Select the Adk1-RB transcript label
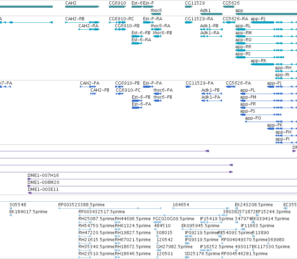 [209, 26]
